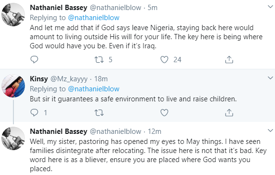Share the first Nathaniel Bassey tweet
The height and width of the screenshot is (175, 275).
tap(229, 60)
